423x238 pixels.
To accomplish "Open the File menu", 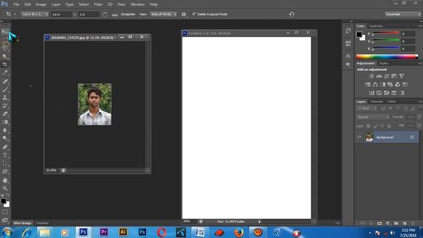I will [x=17, y=5].
